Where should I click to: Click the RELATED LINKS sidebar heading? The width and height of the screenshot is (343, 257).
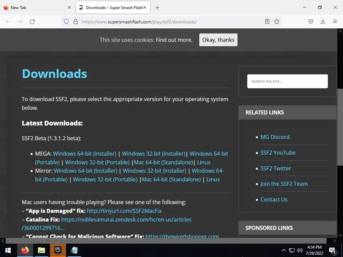(x=265, y=112)
